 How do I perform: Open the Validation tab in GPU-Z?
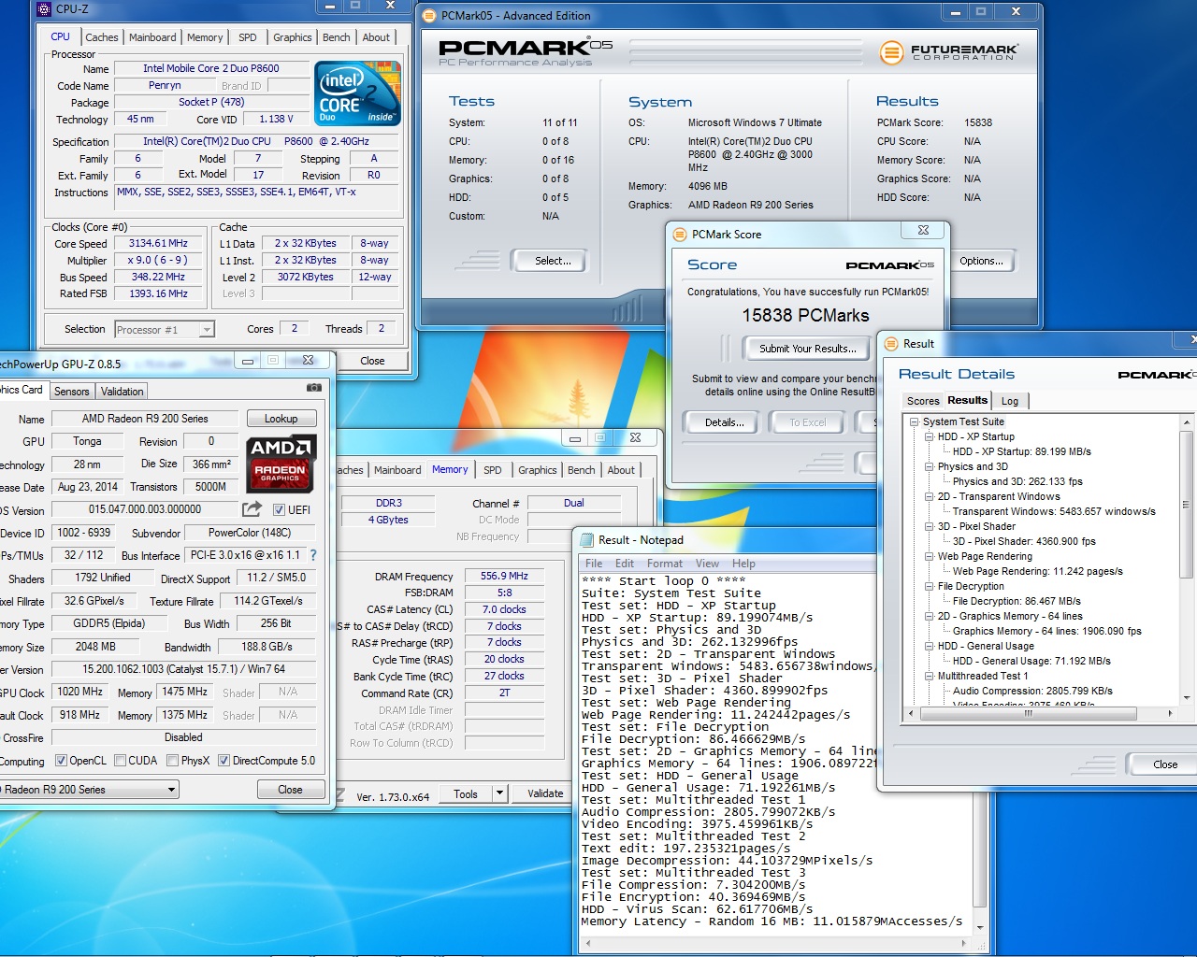(x=123, y=392)
